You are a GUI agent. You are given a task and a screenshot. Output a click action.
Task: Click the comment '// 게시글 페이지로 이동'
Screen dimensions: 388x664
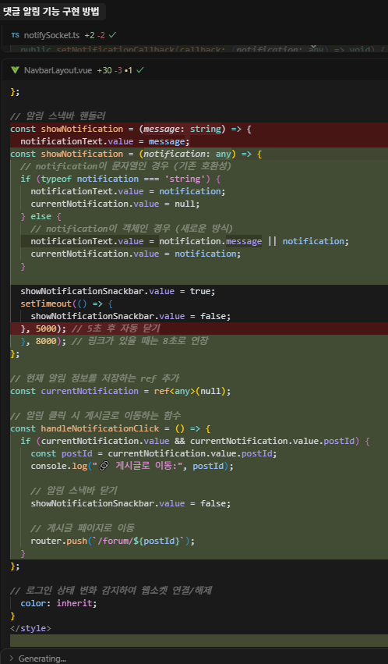click(83, 528)
